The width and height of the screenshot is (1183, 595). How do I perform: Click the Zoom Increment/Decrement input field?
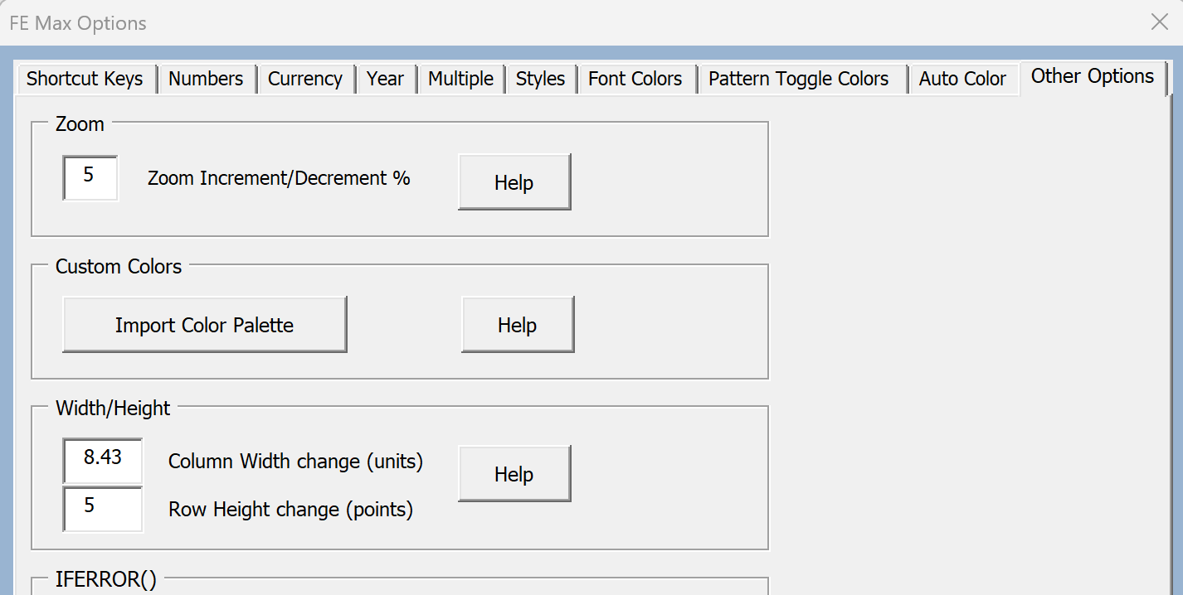[90, 177]
